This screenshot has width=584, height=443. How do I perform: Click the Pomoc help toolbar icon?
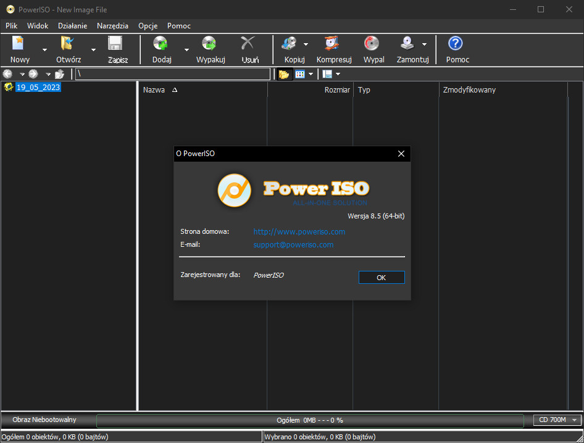click(x=455, y=44)
